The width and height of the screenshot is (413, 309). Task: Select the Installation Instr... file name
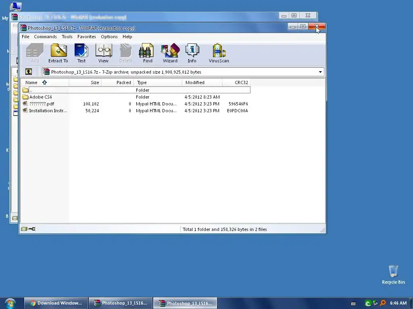48,111
